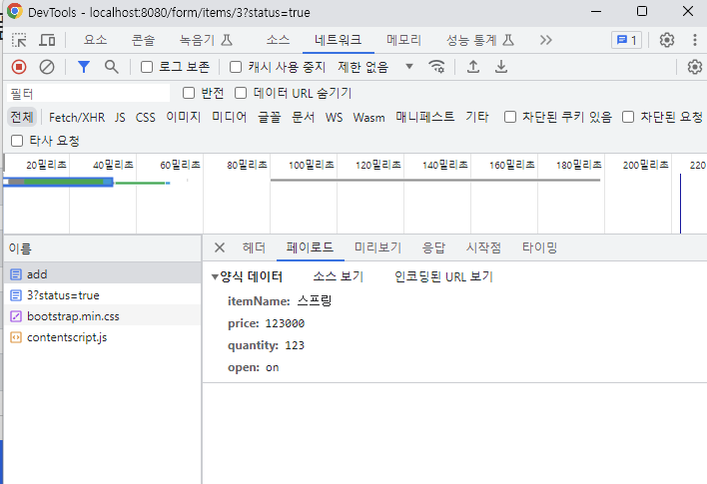Screen dimensions: 707x484
Task: Check 데이터 URL 숨기기
Action: tap(241, 93)
